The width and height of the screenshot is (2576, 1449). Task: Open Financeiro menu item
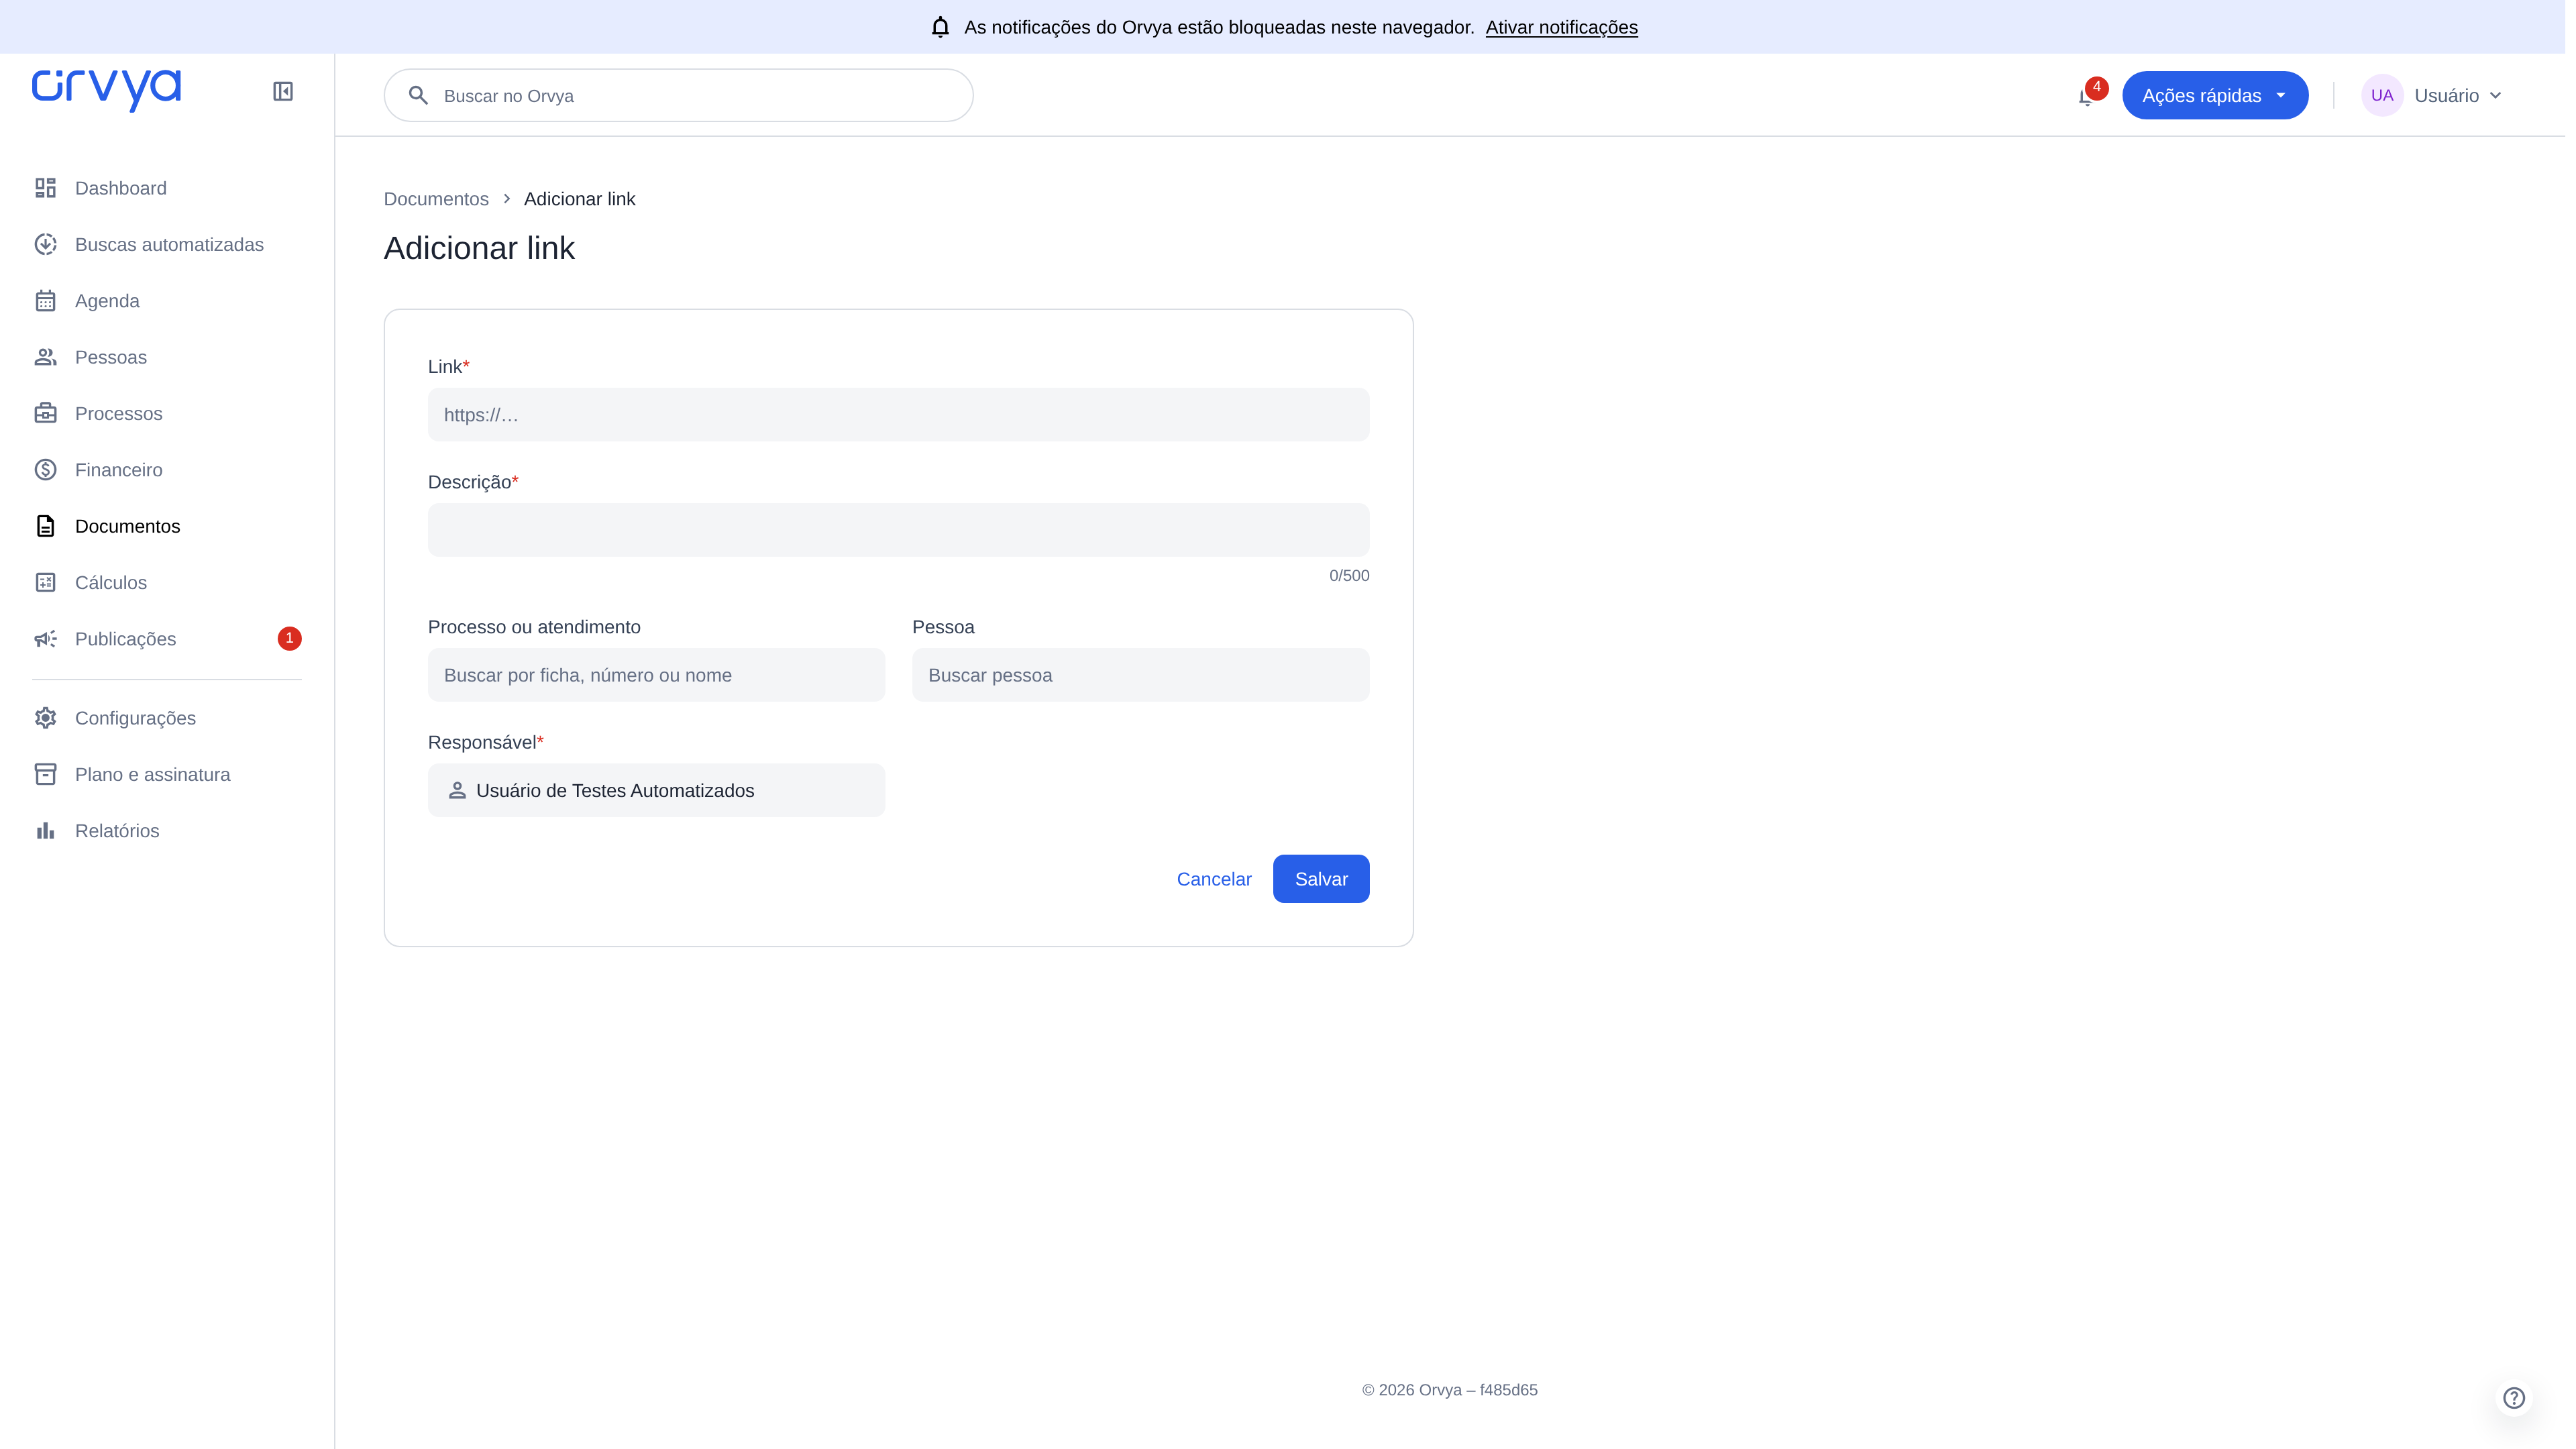(x=167, y=469)
